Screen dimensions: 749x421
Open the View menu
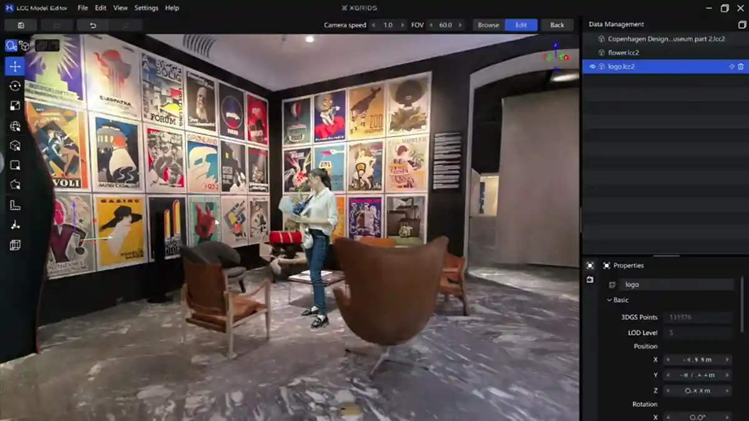point(120,8)
